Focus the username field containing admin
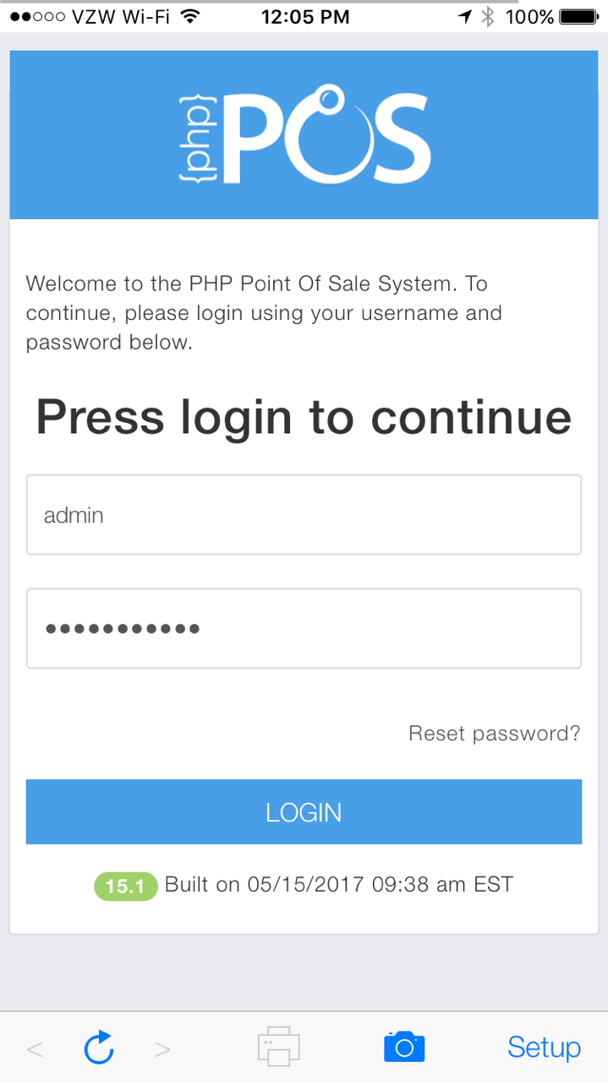Image resolution: width=608 pixels, height=1083 pixels. click(304, 514)
